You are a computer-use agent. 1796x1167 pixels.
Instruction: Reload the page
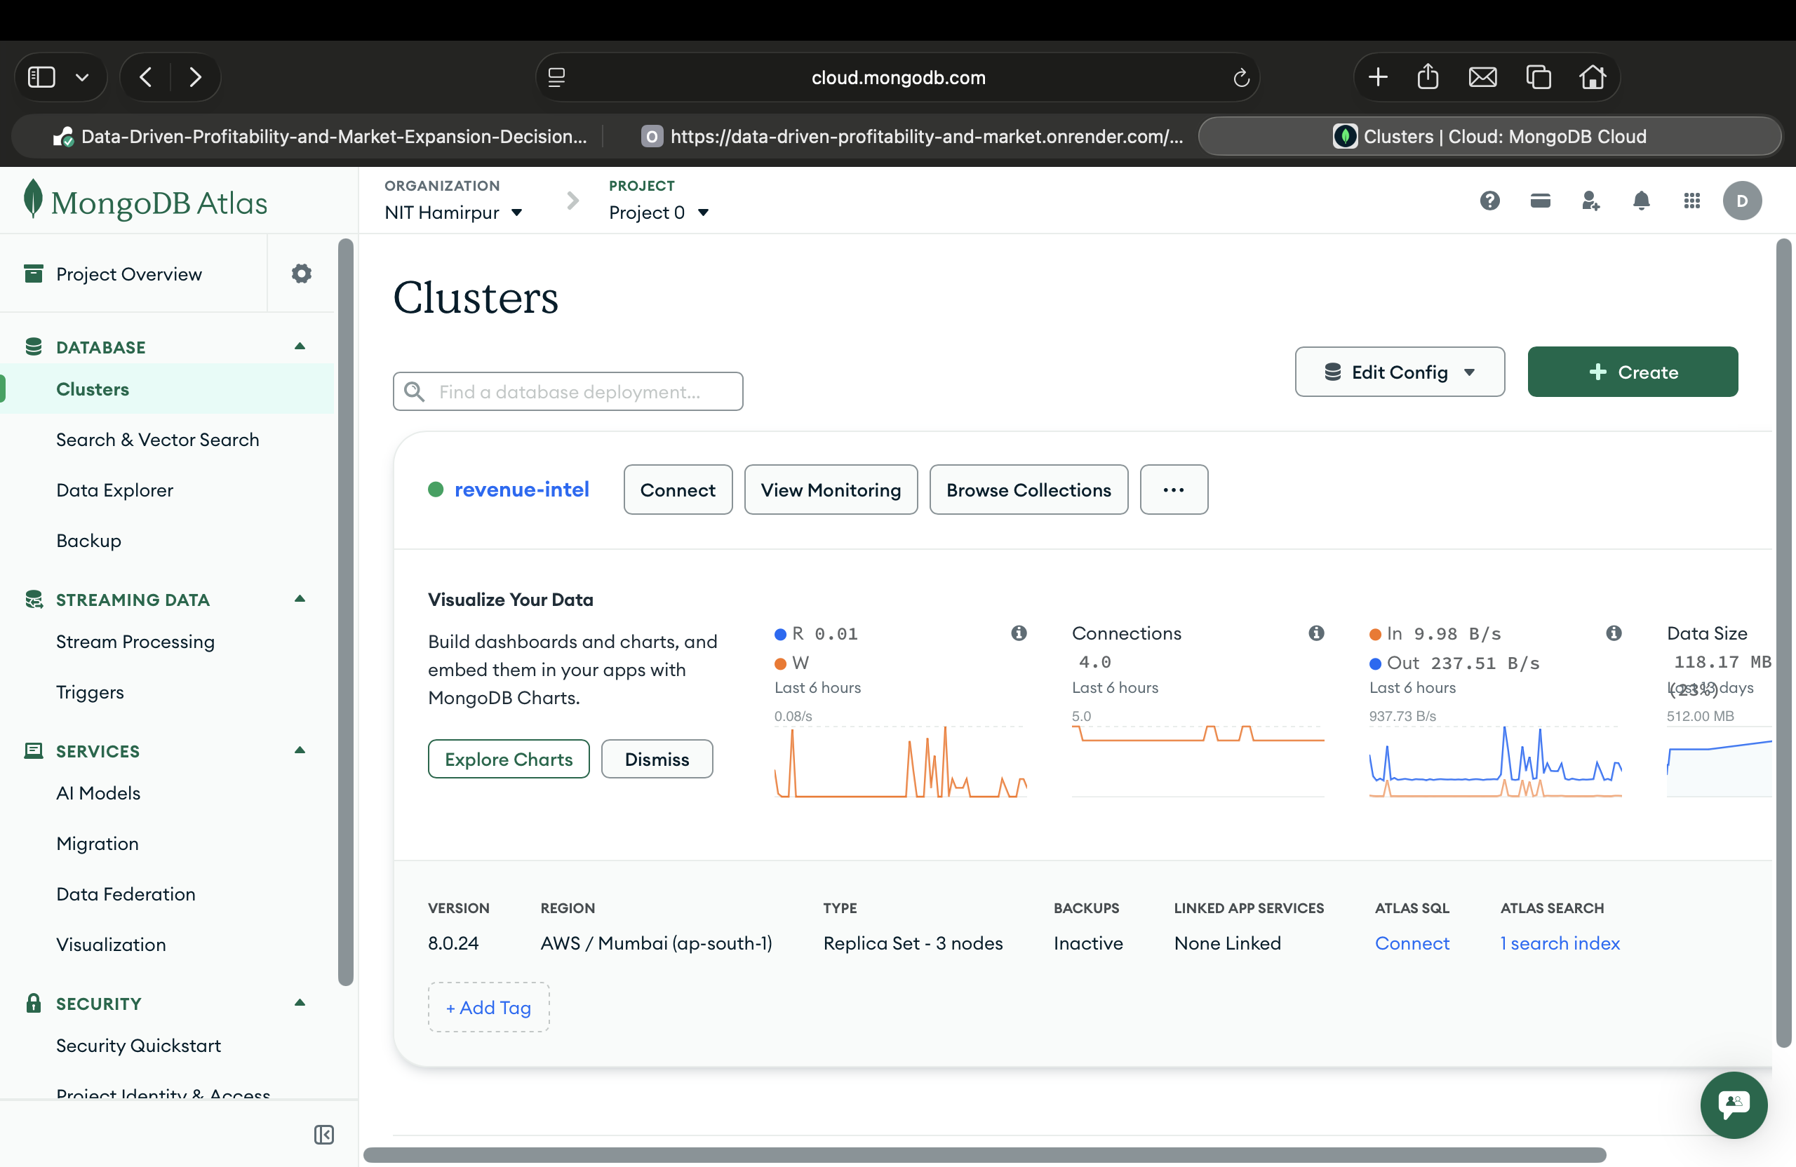(x=1241, y=77)
